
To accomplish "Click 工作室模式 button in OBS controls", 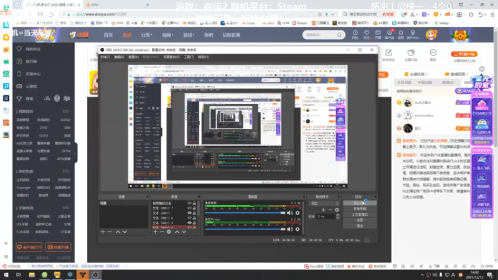I will (x=360, y=215).
